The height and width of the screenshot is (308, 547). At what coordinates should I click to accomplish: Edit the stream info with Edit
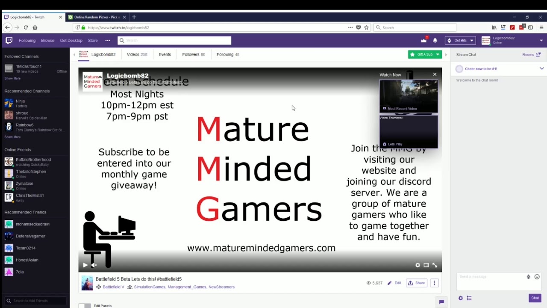point(394,283)
